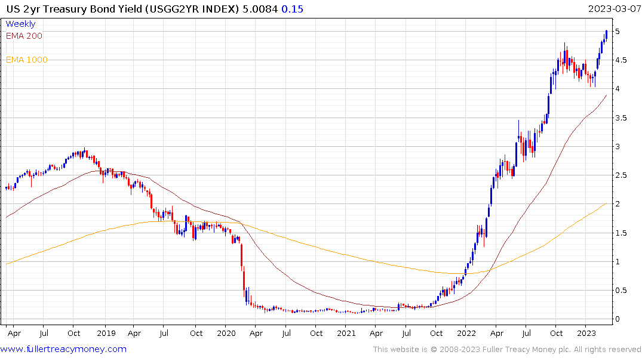Click the 2022 label on time axis
The height and width of the screenshot is (358, 642).
466,334
